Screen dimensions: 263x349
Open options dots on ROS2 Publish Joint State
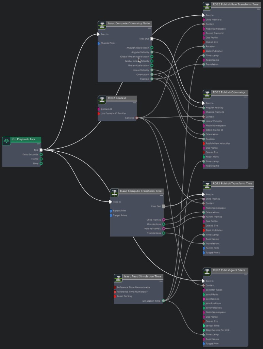click(246, 275)
